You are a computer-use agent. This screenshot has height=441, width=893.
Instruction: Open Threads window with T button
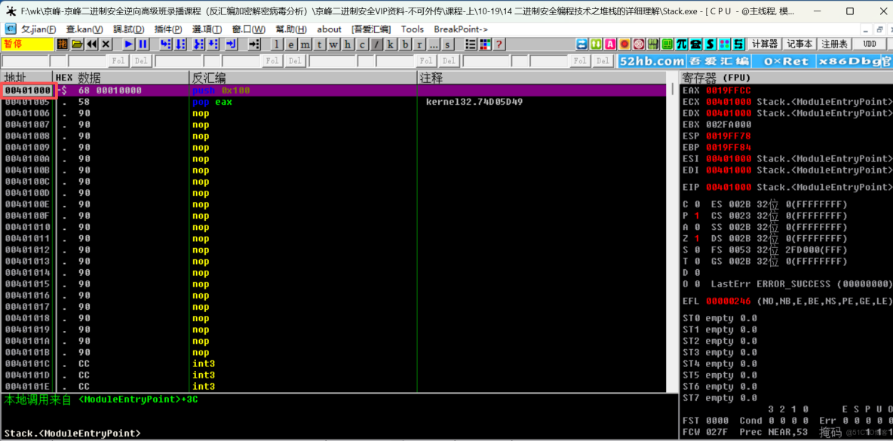(x=320, y=44)
